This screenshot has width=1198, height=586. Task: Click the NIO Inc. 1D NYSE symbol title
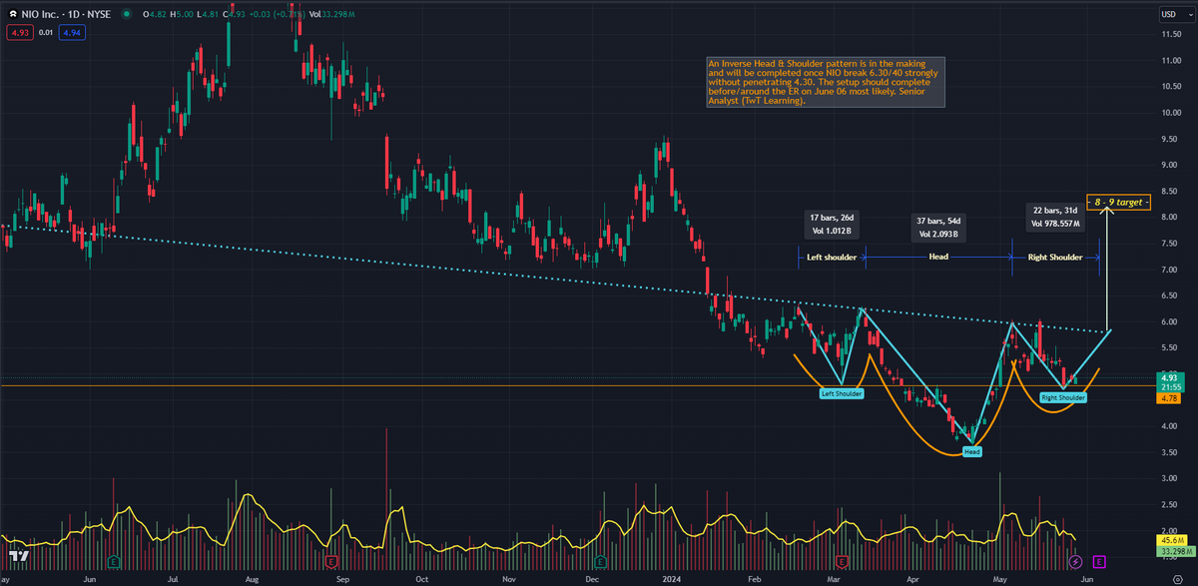pyautogui.click(x=65, y=15)
